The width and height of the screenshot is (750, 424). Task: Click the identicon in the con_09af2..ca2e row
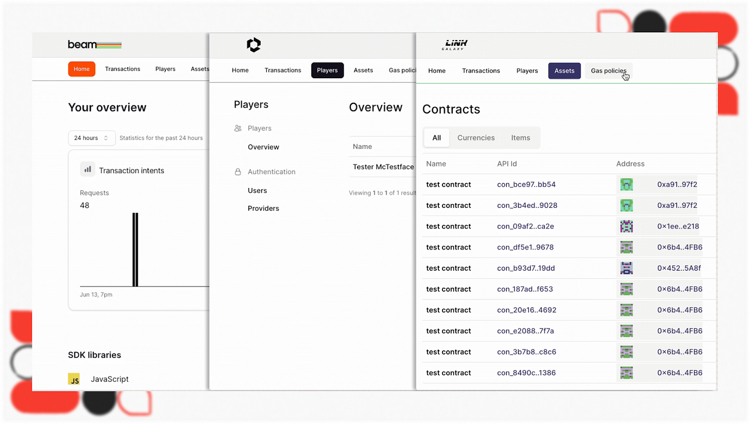click(x=626, y=226)
